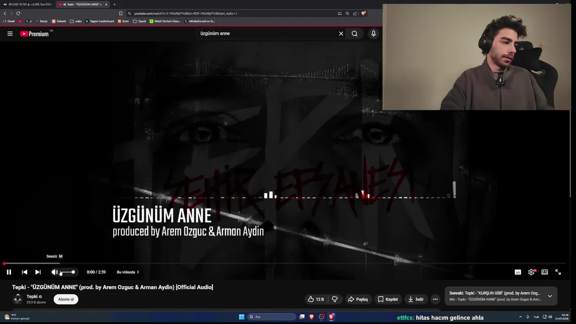Start voice search with microphone icon
Screen dimensions: 576x324
pos(373,34)
